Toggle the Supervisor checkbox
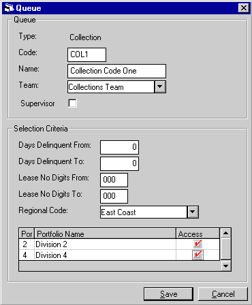This screenshot has height=305, width=252. coord(73,103)
